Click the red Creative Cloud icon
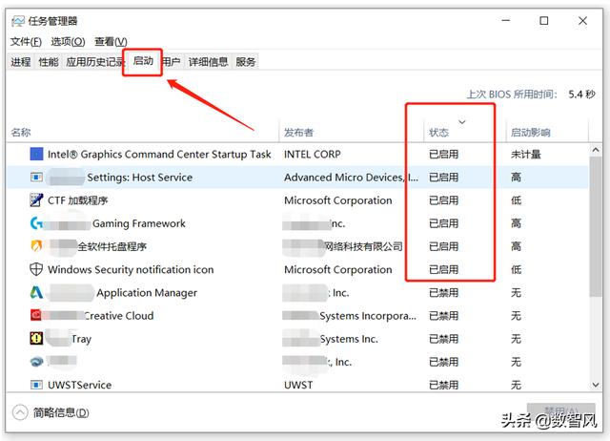610x441 pixels. [x=36, y=315]
